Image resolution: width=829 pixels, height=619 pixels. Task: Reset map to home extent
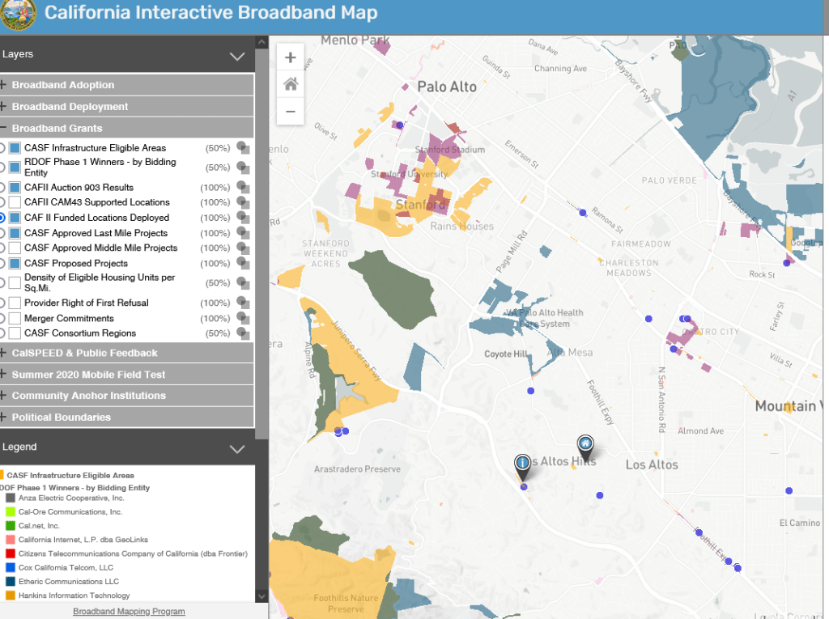[291, 84]
